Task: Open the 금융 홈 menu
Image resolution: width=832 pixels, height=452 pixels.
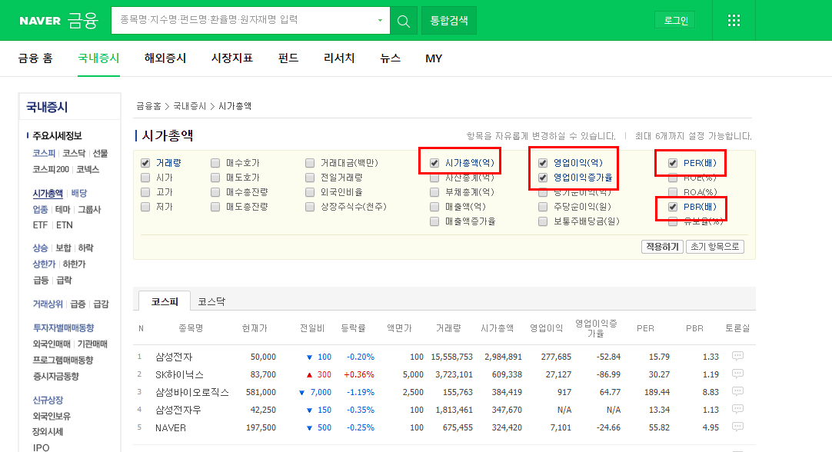Action: pos(35,58)
